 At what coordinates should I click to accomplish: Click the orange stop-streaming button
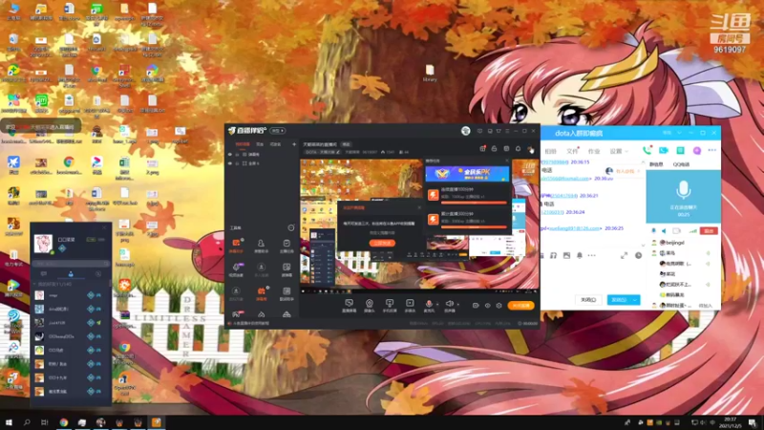point(520,306)
